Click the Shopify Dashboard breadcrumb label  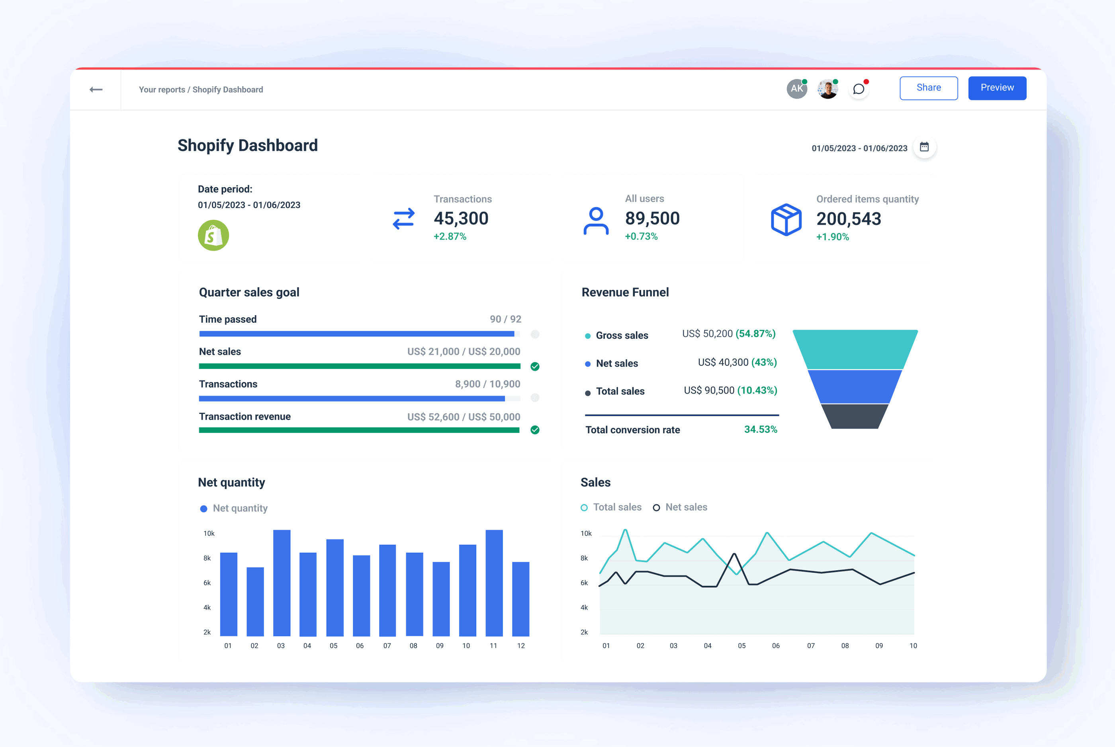click(x=228, y=89)
